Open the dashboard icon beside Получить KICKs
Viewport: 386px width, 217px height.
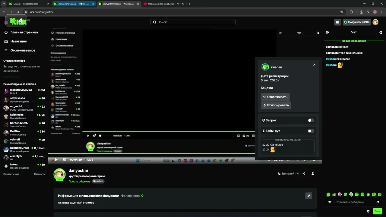click(337, 22)
